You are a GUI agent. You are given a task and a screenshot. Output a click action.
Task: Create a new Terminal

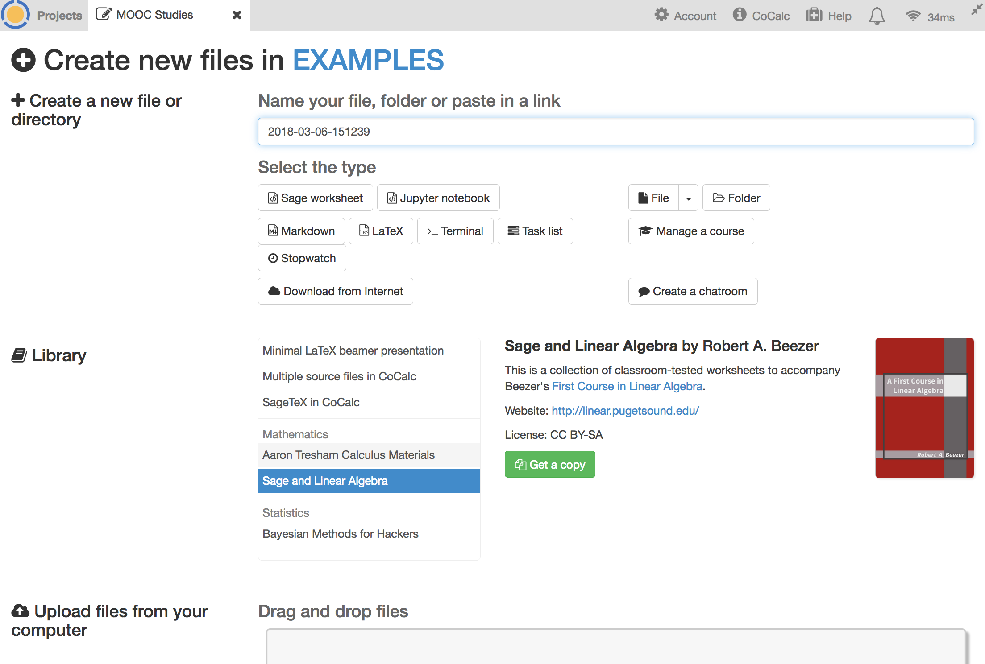pyautogui.click(x=455, y=231)
